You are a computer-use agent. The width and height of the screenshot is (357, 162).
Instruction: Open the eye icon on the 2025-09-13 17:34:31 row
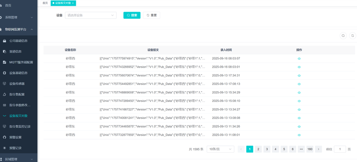tap(299, 76)
